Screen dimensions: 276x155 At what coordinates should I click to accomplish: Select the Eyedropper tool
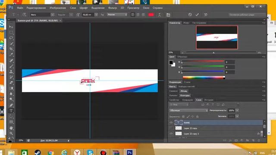[x=11, y=55]
